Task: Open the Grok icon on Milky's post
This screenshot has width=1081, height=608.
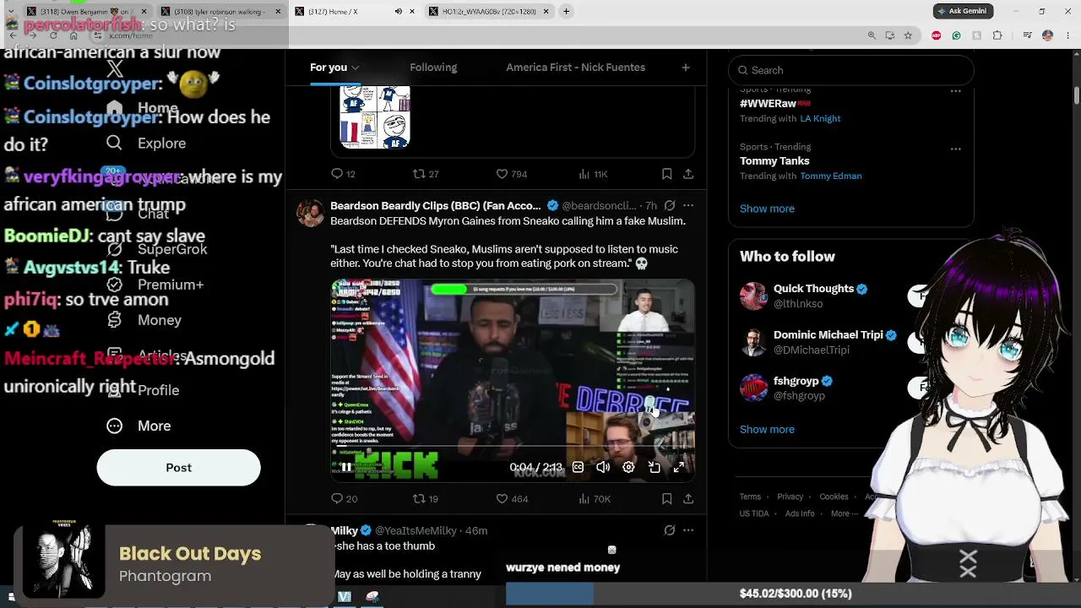Action: point(670,530)
